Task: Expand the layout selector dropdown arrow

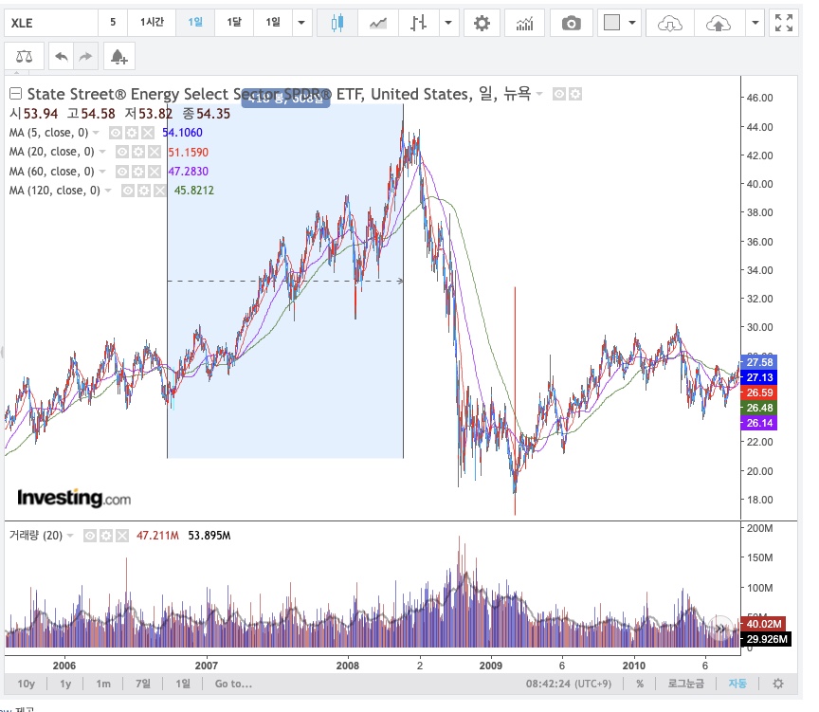Action: [632, 23]
